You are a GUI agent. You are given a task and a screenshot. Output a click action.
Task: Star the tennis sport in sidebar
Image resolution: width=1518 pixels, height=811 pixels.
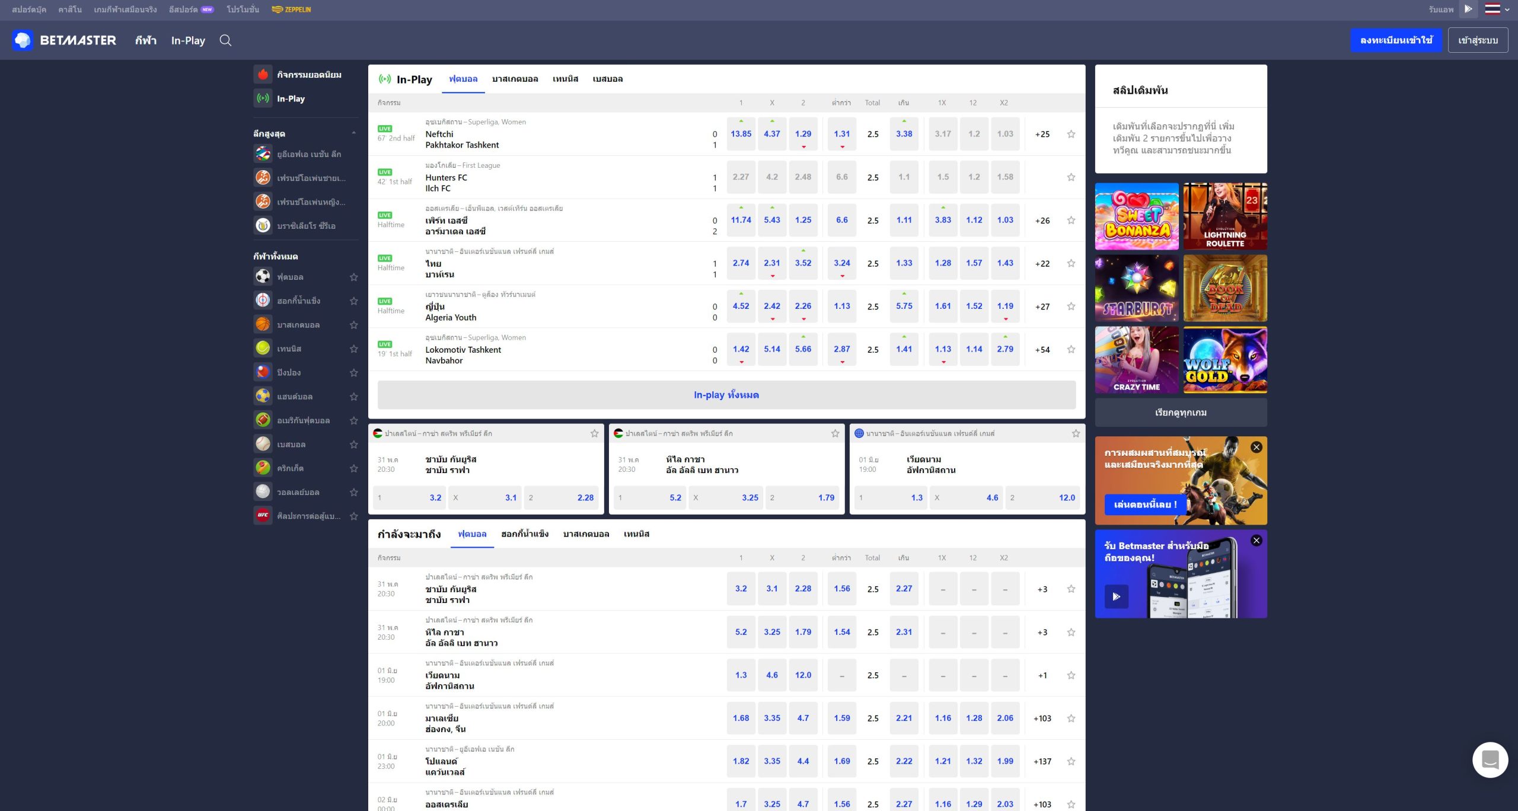(354, 349)
